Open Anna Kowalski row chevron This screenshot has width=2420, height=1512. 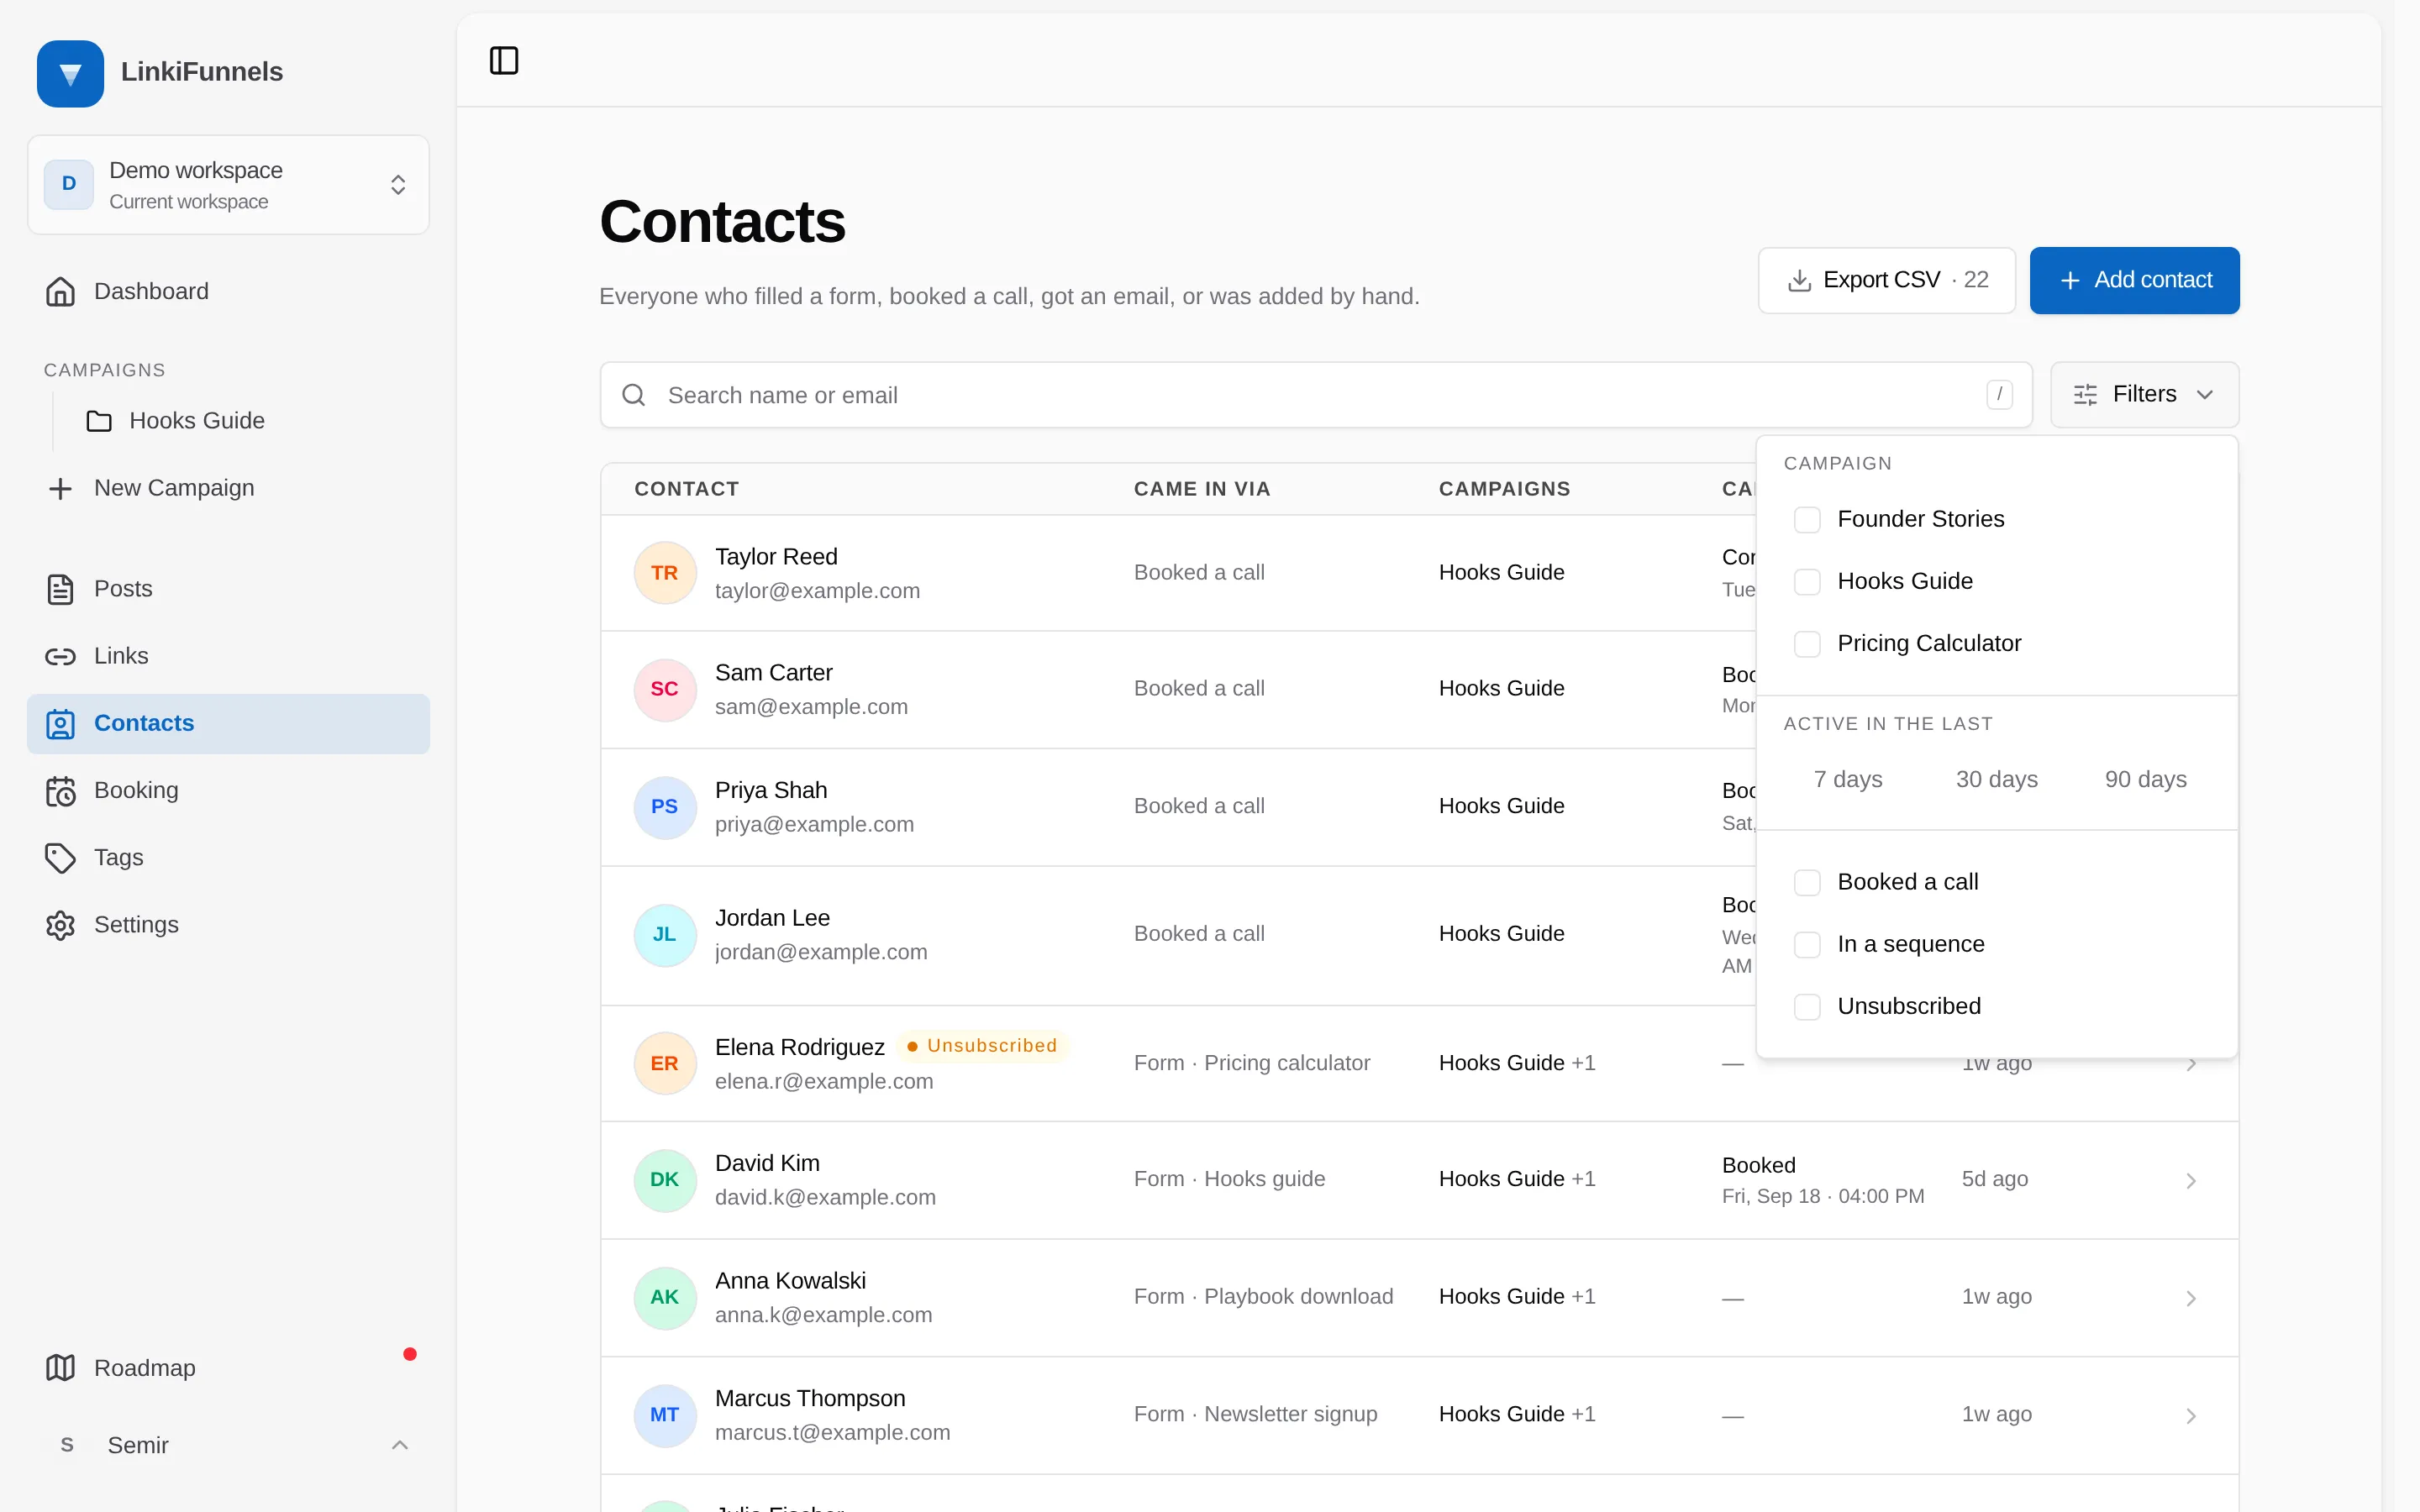[2191, 1298]
